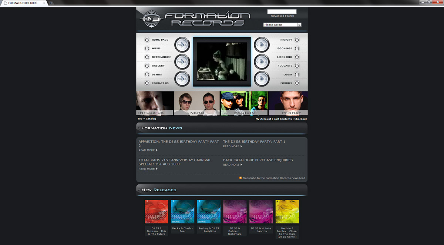
Task: Play the bottom-left VIDEO button
Action: tap(182, 79)
